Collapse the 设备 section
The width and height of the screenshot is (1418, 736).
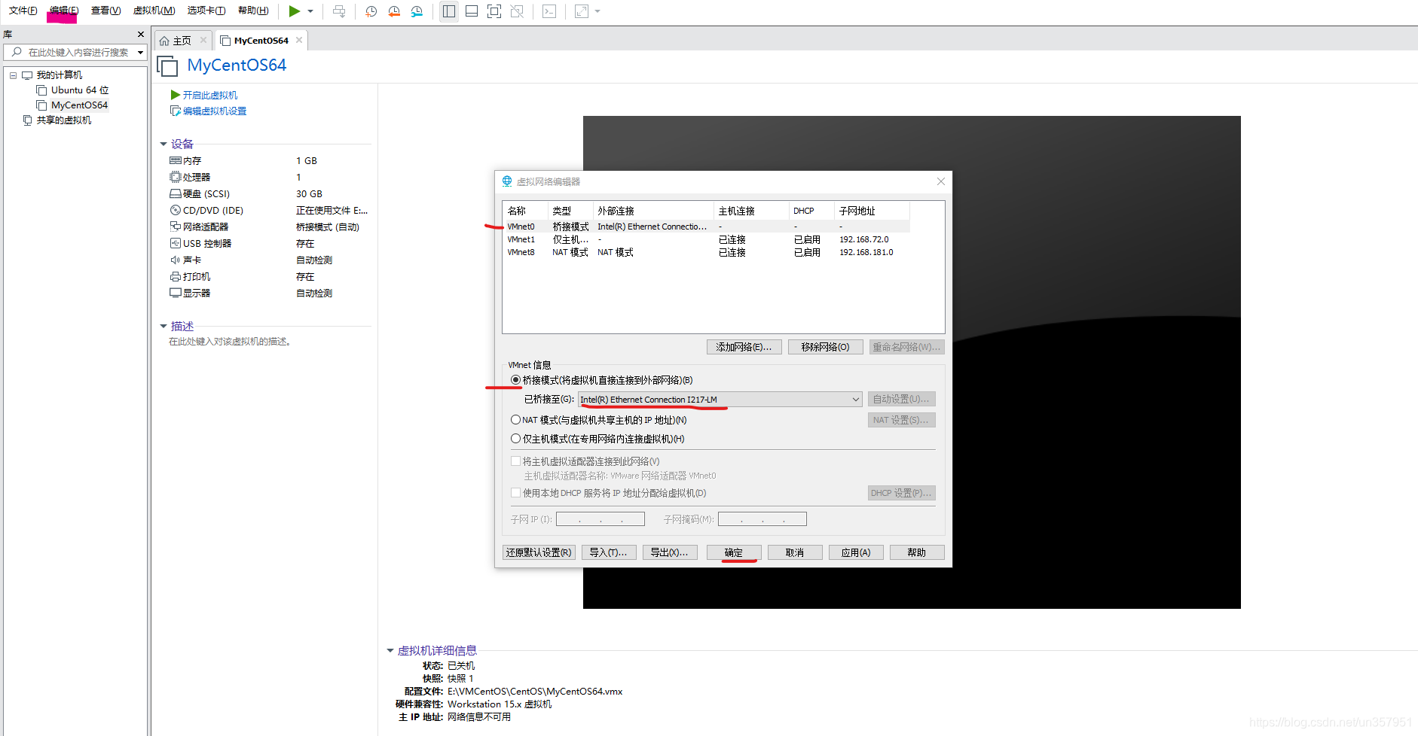pos(163,144)
